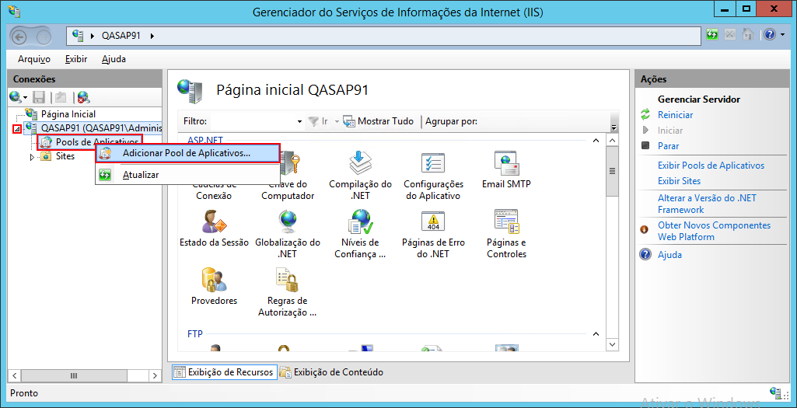797x408 pixels.
Task: Switch to Exibição de Conteúdo view
Action: 331,372
